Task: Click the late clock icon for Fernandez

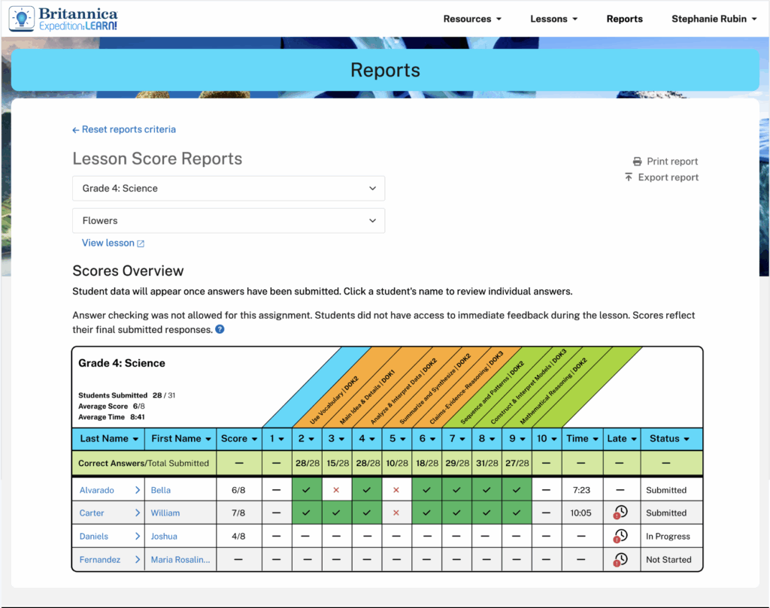Action: [621, 560]
